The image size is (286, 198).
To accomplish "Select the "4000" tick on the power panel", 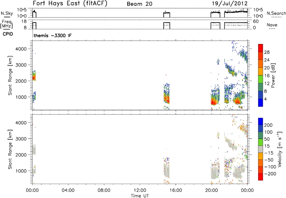I will coord(21,49).
